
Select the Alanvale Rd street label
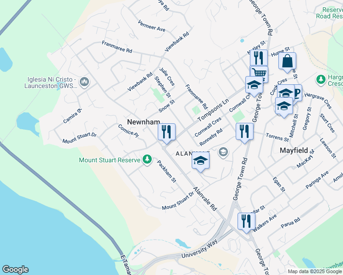click(x=205, y=198)
